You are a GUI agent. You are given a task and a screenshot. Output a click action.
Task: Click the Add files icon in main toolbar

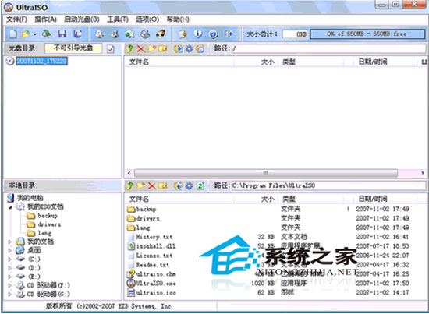coord(183,34)
